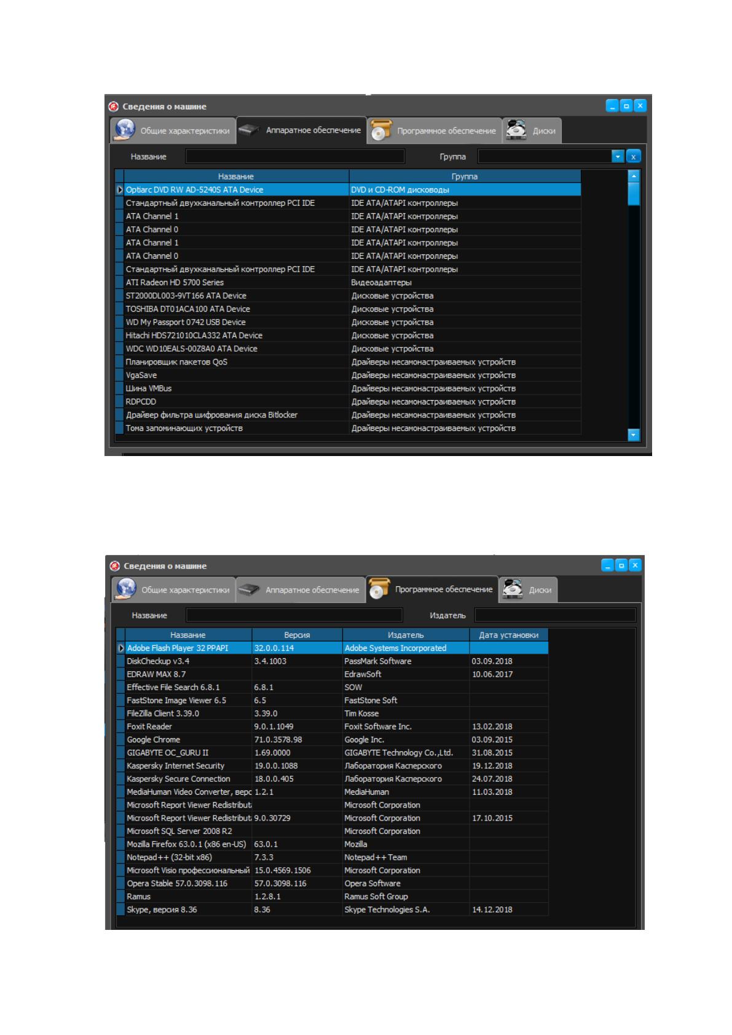Click CD box icon on upper Программное обеспечение tab
The width and height of the screenshot is (732, 1035).
[x=381, y=130]
